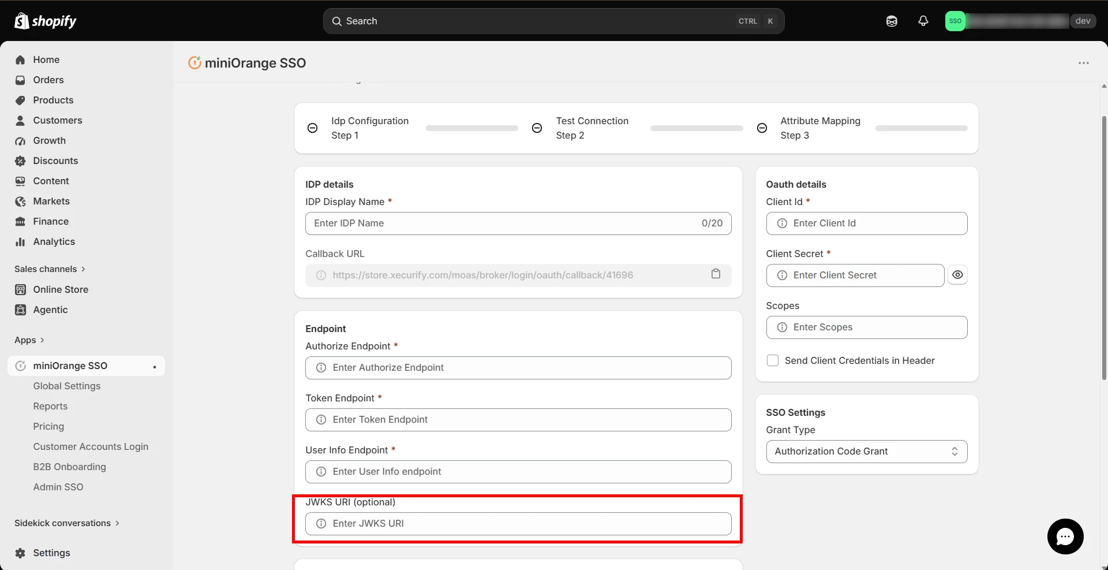This screenshot has width=1108, height=570.
Task: Click the Content image icon
Action: tap(20, 181)
